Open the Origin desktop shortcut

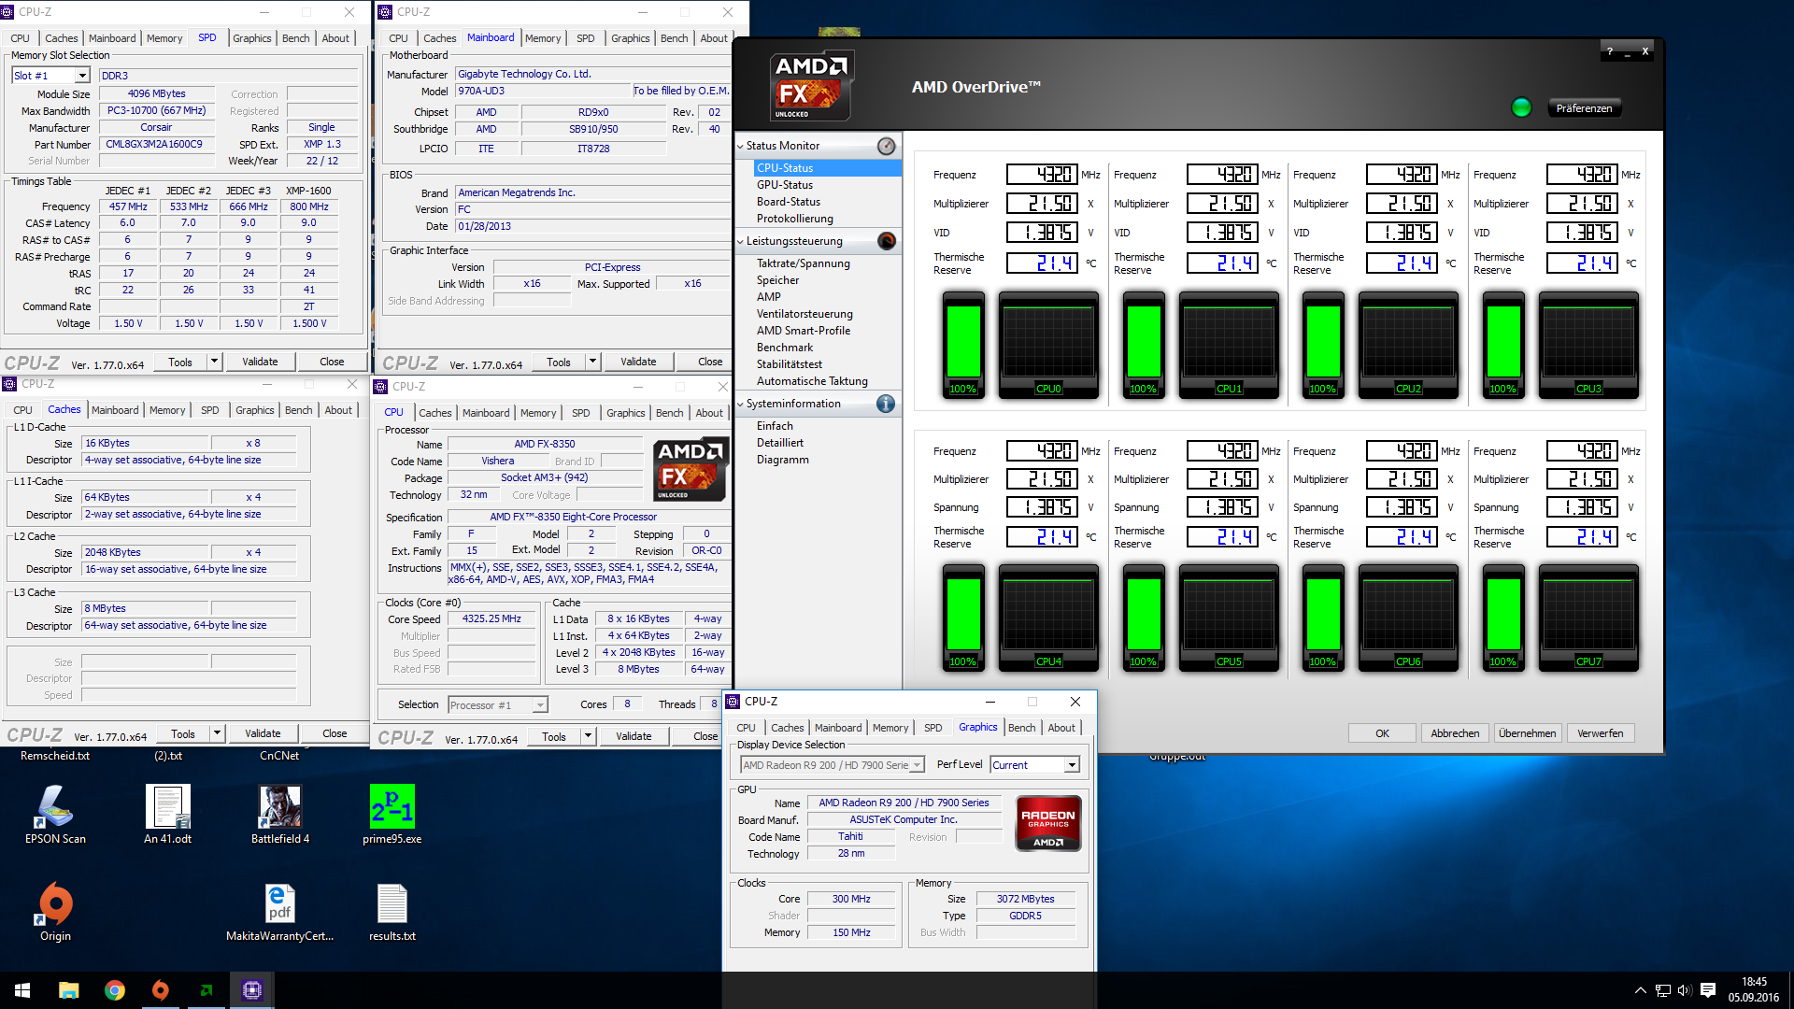coord(55,904)
